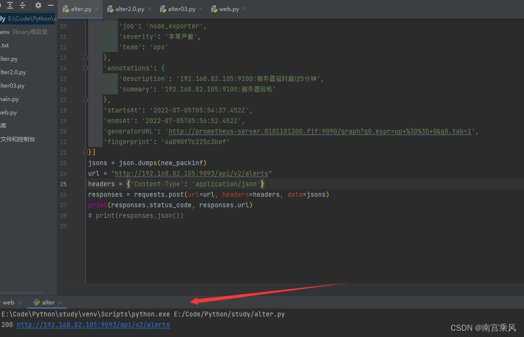
Task: Click the 'requests.post' call on line 26
Action: (x=159, y=194)
